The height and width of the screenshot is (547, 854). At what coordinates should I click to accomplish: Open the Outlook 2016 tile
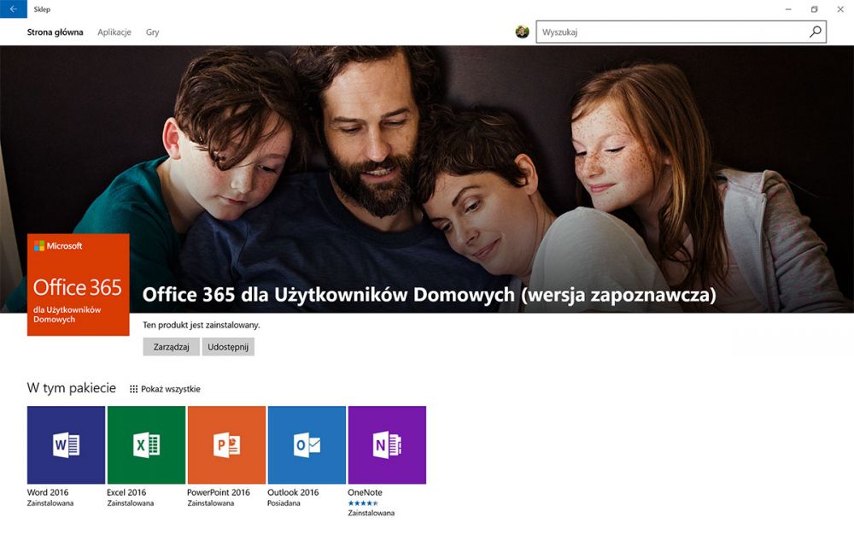307,444
